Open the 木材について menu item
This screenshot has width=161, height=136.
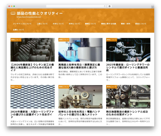tap(58, 24)
